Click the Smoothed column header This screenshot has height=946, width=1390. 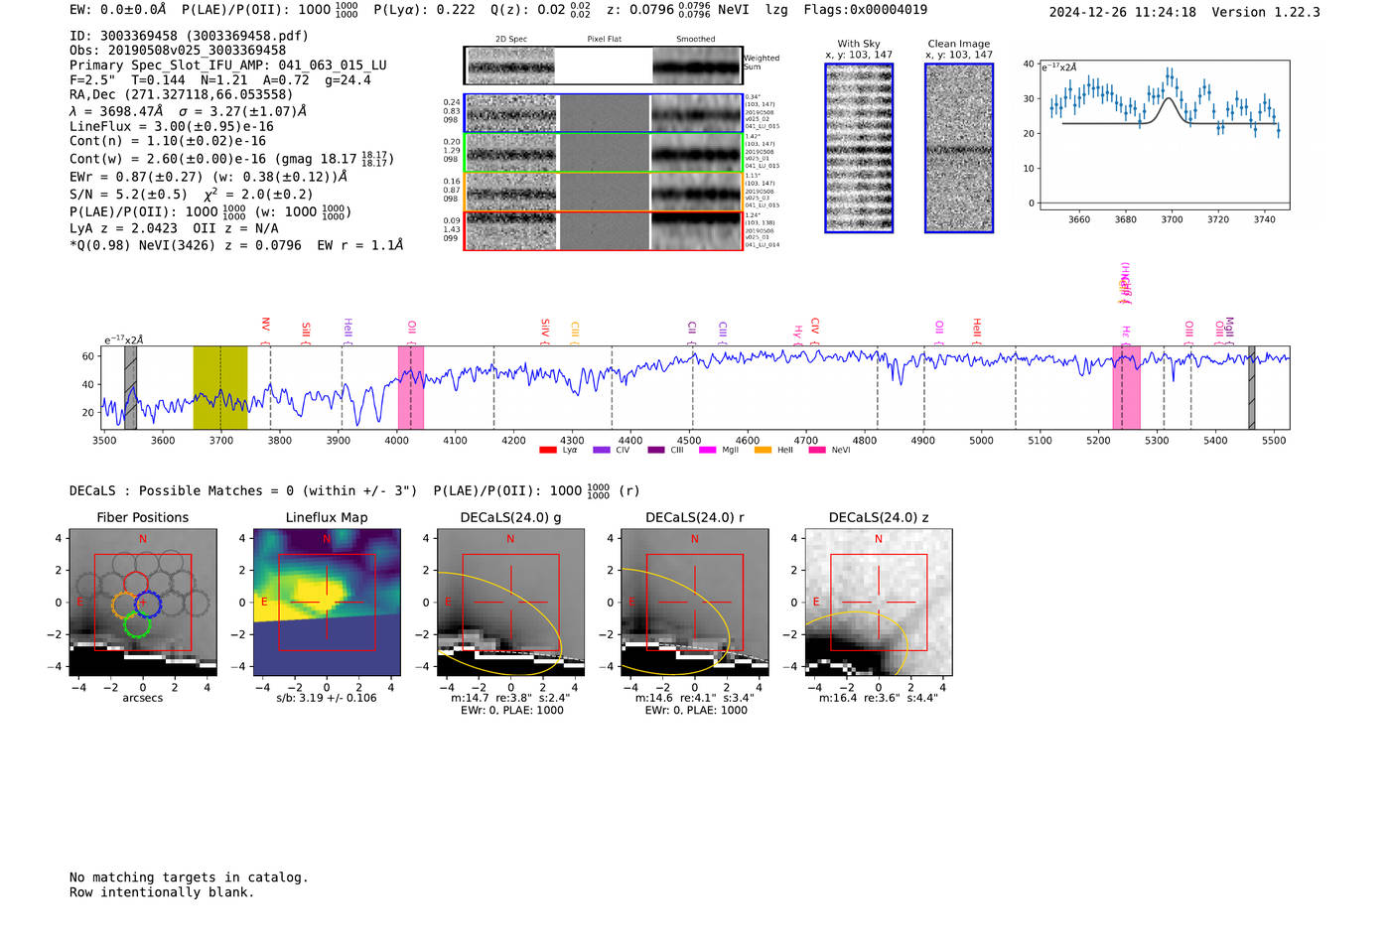tap(696, 39)
